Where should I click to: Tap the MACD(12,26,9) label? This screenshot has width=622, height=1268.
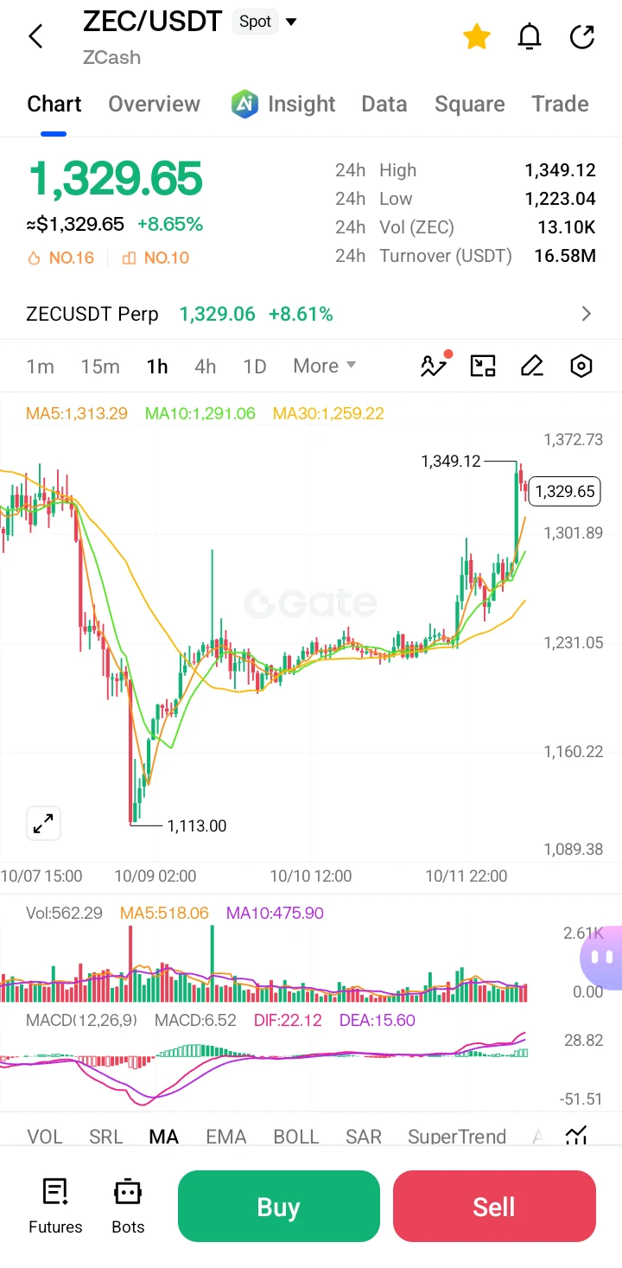tap(81, 1020)
